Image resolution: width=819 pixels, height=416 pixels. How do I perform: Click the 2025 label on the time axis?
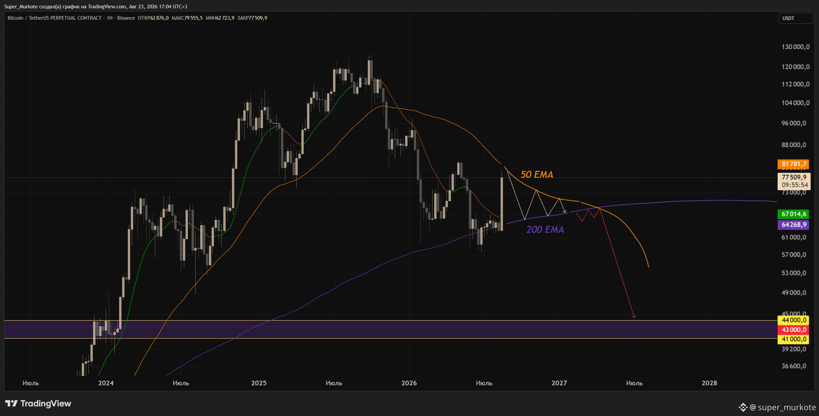(x=259, y=383)
